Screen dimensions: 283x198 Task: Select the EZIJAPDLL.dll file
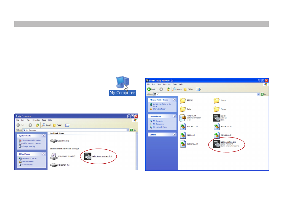(222, 135)
